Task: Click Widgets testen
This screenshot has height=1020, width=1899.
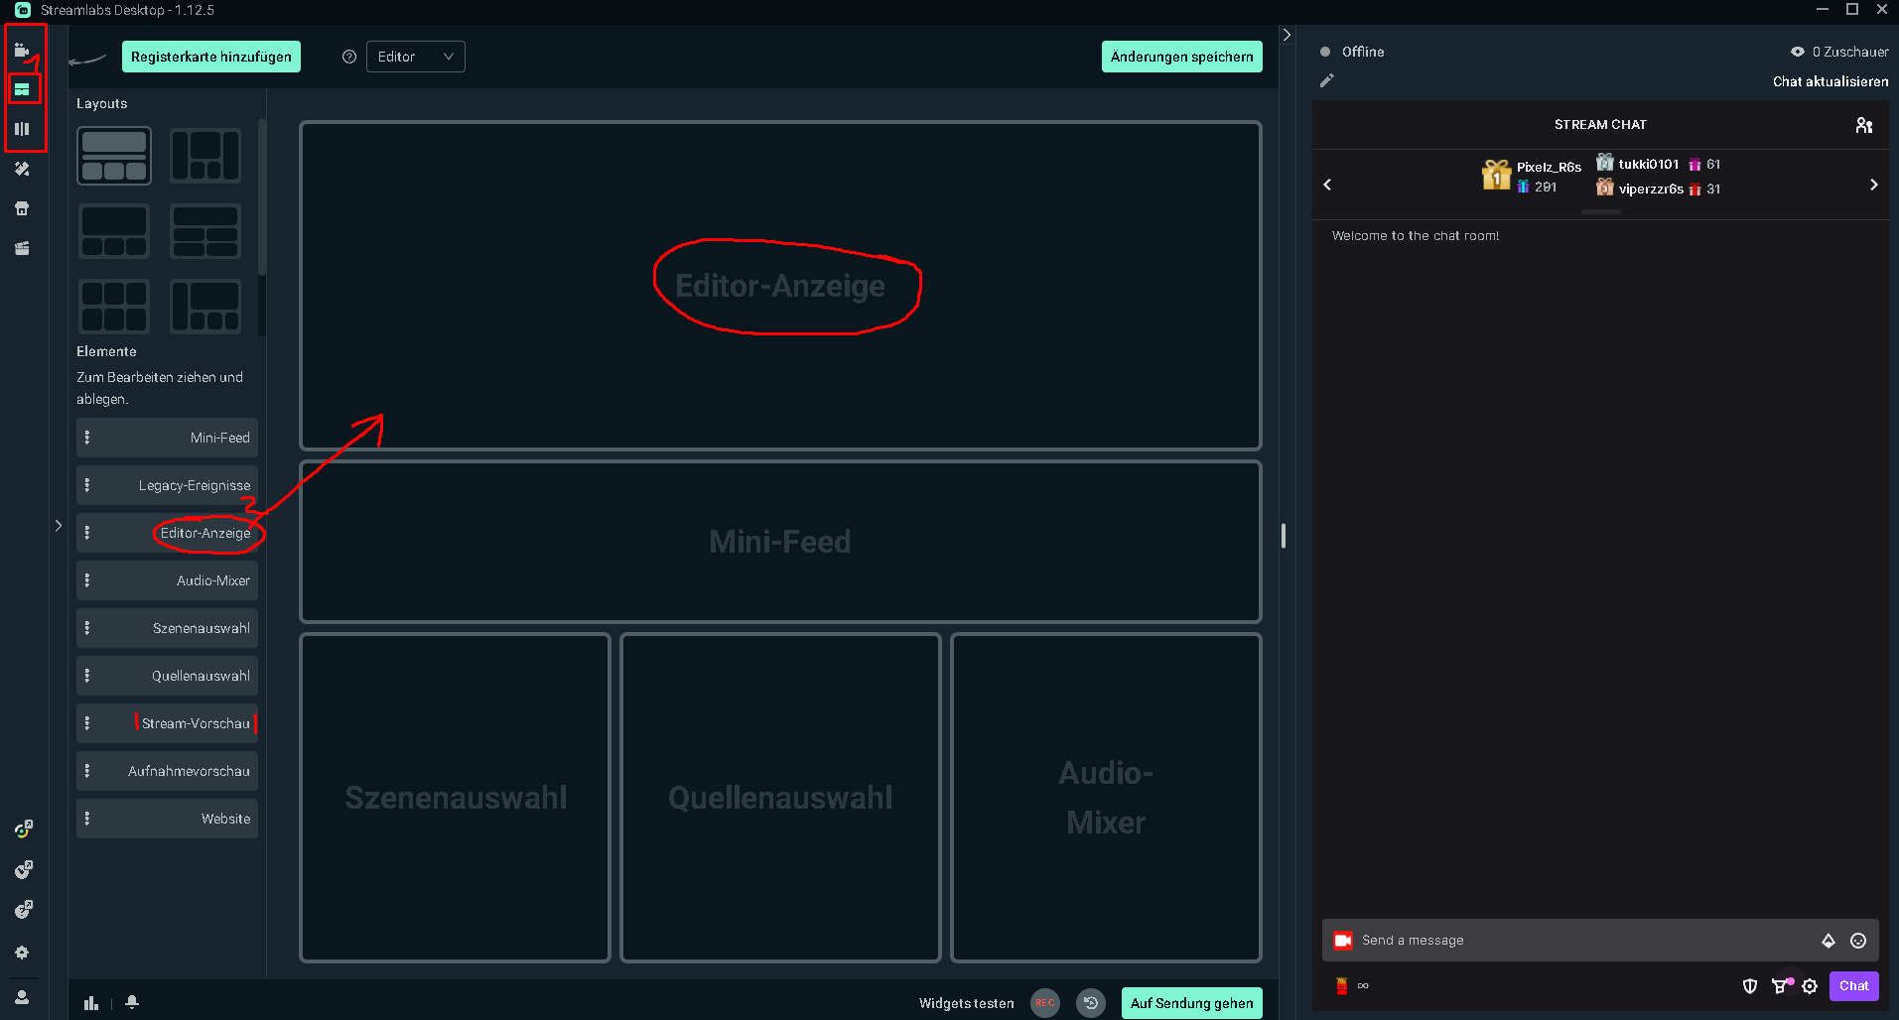Action: pyautogui.click(x=966, y=1003)
